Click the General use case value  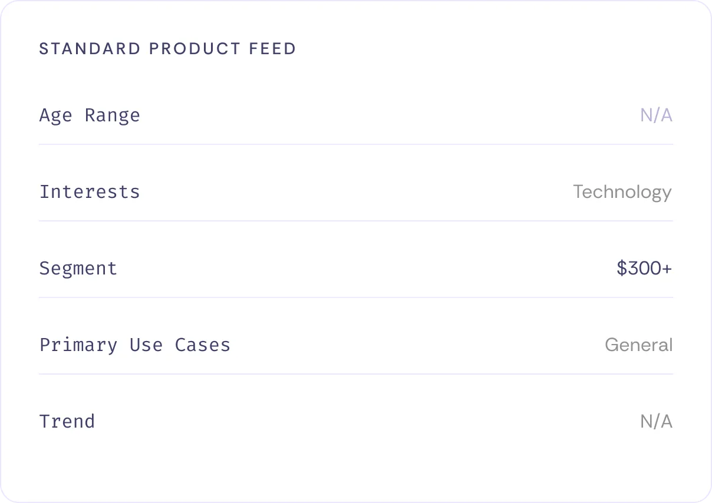[638, 345]
